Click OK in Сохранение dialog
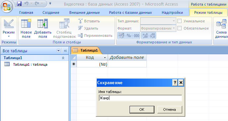This screenshot has height=121, width=228. tap(142, 109)
